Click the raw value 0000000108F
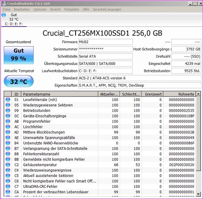This screenshot has width=203, height=199. (x=182, y=116)
